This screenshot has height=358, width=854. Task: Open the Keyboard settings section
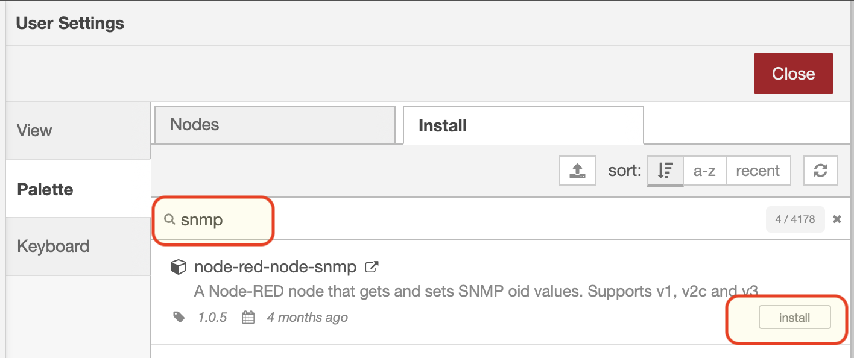point(78,247)
